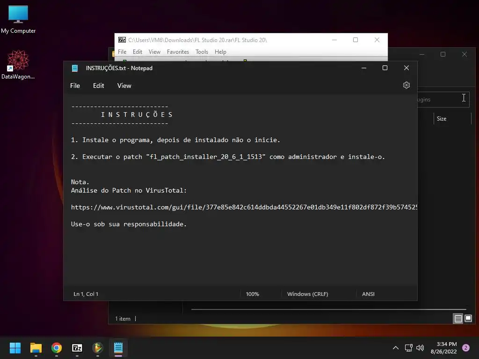Close the Notepad window
The image size is (479, 359).
tap(406, 68)
